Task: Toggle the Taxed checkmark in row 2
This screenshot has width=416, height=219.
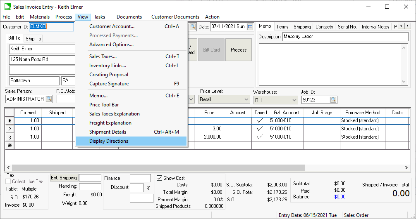Action: [260, 129]
